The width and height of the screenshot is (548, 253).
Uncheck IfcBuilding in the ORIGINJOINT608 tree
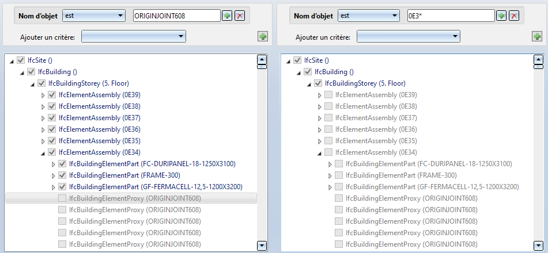pos(31,72)
